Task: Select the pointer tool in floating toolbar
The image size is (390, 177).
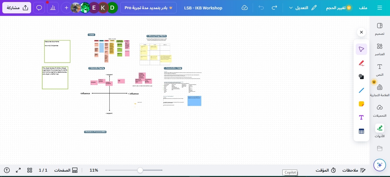Action: pyautogui.click(x=361, y=50)
